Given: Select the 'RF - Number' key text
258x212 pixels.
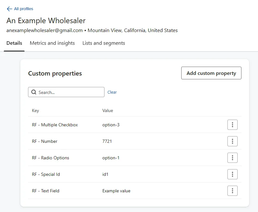Looking at the screenshot, I should [x=45, y=141].
